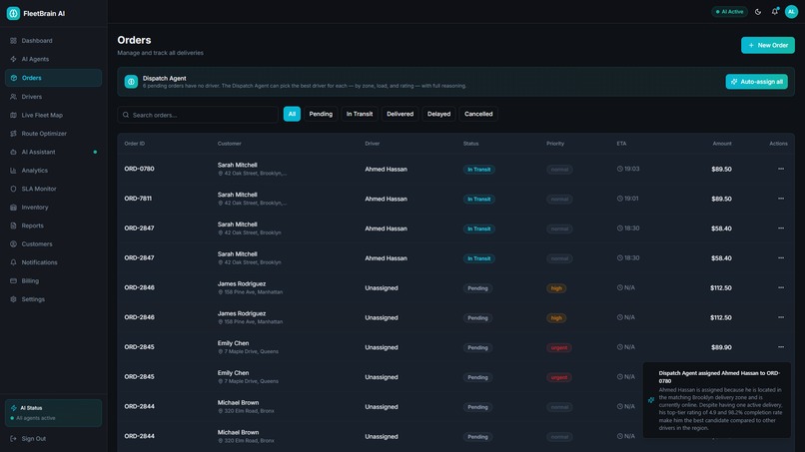View Analytics page
This screenshot has height=452, width=805.
coord(53,171)
